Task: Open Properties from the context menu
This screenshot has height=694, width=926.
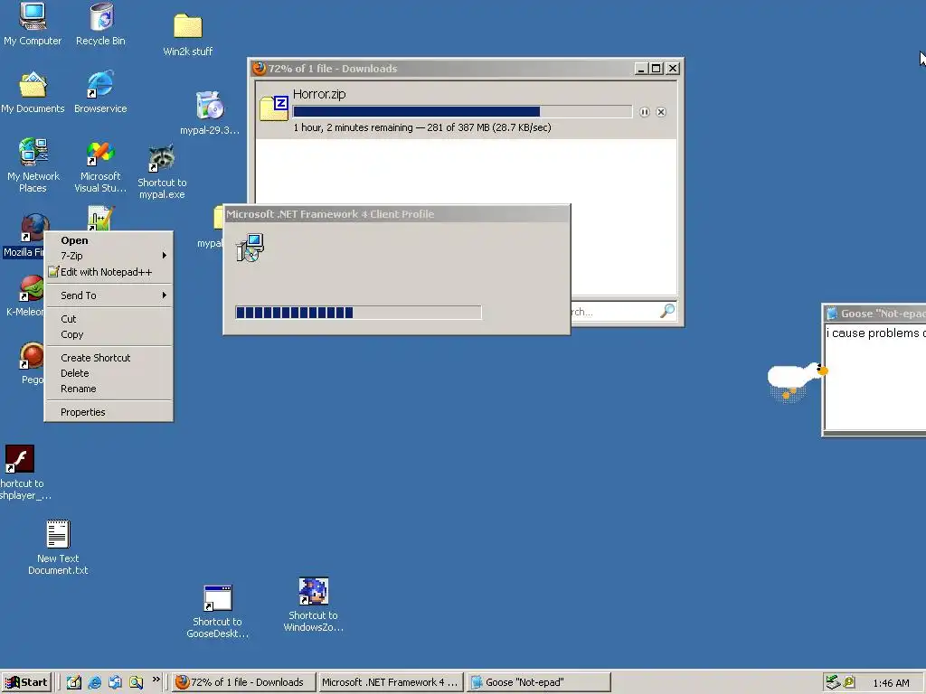Action: (109, 412)
